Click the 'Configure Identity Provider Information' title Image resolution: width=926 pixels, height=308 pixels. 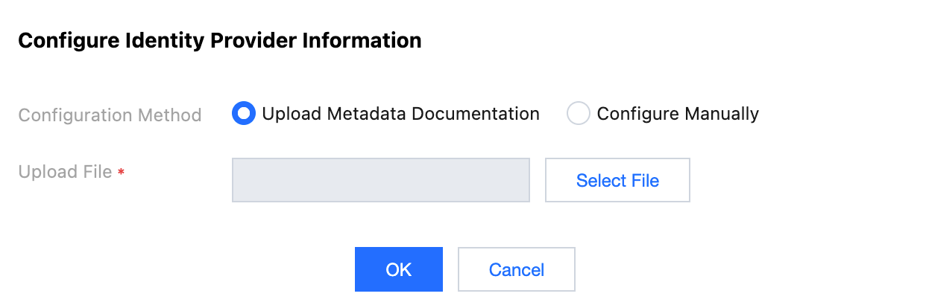pyautogui.click(x=219, y=40)
